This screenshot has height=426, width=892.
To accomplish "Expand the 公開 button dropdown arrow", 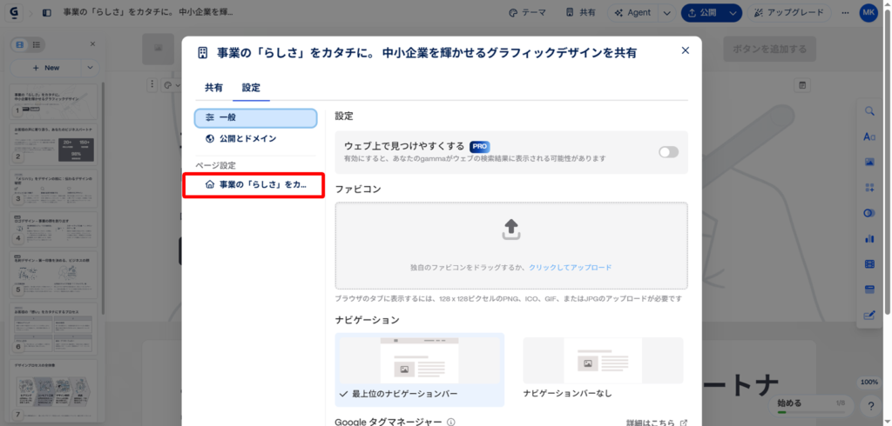I will [x=733, y=13].
